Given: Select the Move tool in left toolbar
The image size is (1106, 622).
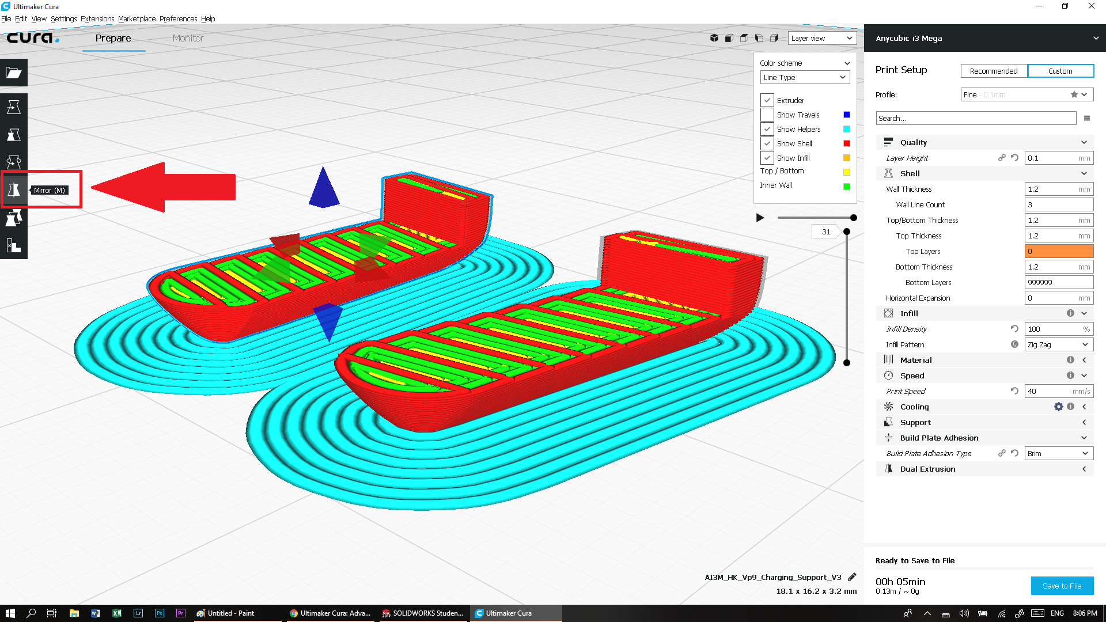Looking at the screenshot, I should 14,107.
